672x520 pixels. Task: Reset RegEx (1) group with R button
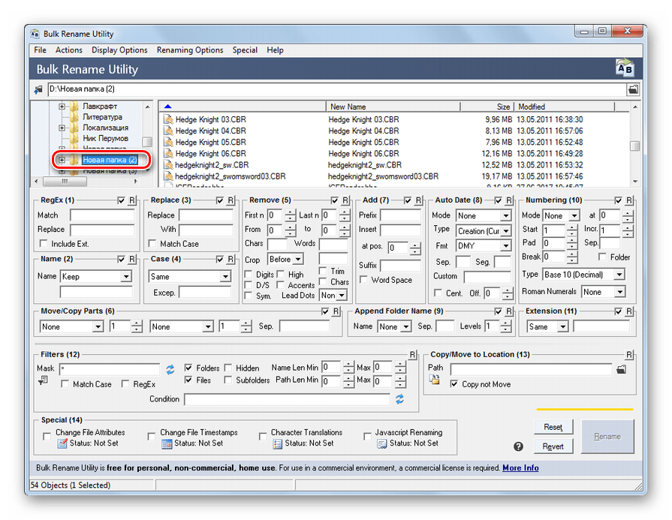click(132, 200)
